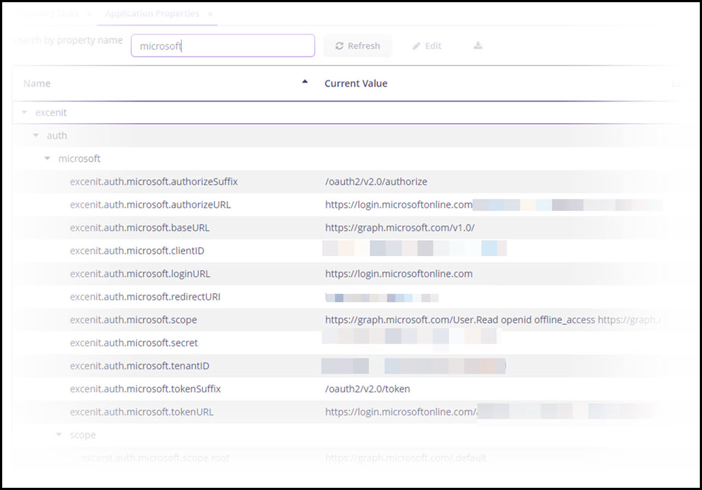Select the Application Properties tab
Viewport: 702px width, 490px height.
pos(151,14)
